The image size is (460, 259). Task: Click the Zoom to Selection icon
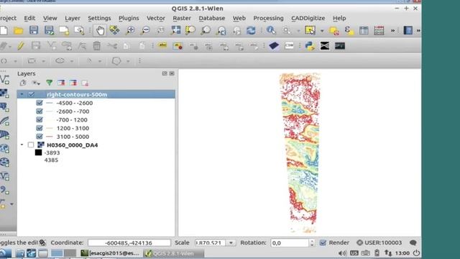point(190,30)
